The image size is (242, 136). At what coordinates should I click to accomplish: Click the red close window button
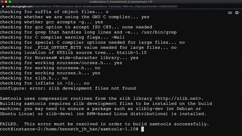pos(2,2)
